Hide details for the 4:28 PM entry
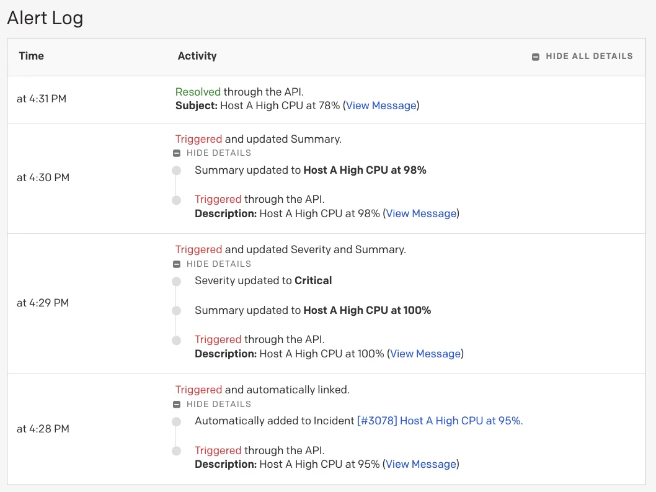 point(212,404)
